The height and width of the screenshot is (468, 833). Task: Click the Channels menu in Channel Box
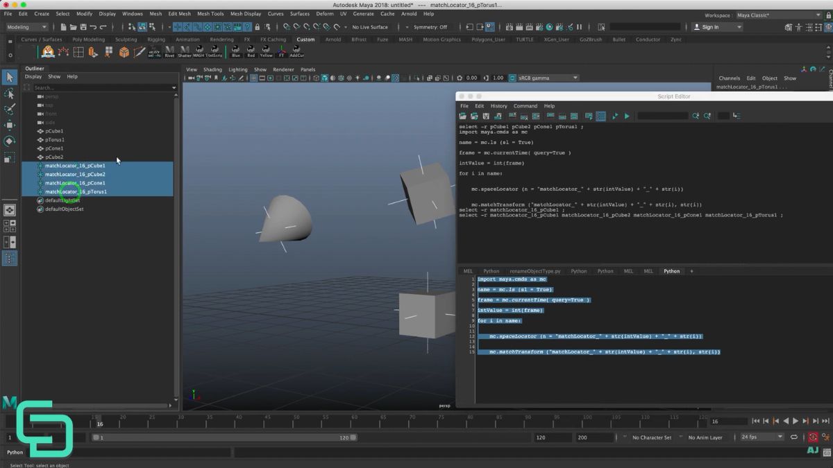coord(730,78)
